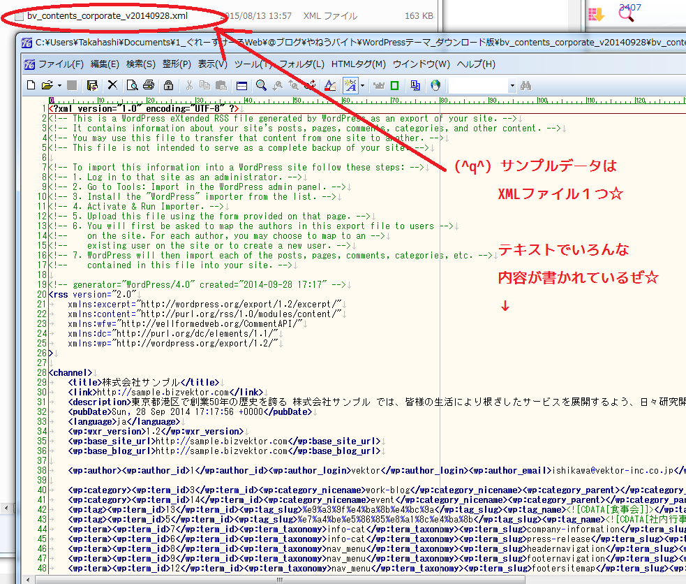Click the <channel> tag on line 28
The height and width of the screenshot is (584, 686).
tap(70, 372)
